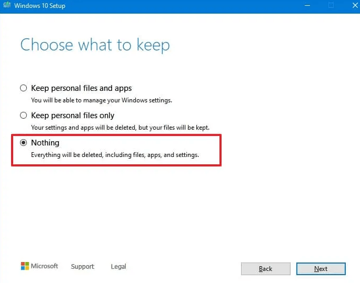Select the 'Nothing' radio button circle
This screenshot has height=283, width=360.
tap(23, 143)
